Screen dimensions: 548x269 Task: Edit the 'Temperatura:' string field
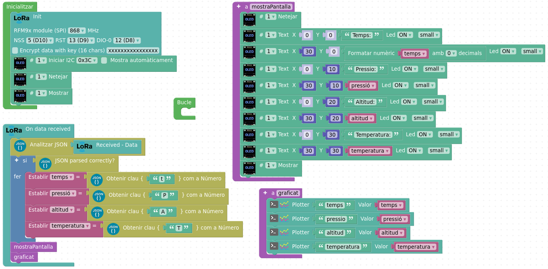click(373, 135)
